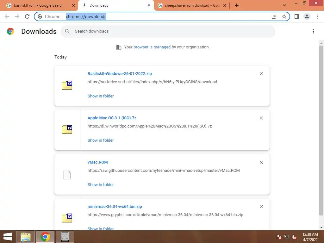Click the taskbar clock showing 12:38 AM

pos(310,237)
